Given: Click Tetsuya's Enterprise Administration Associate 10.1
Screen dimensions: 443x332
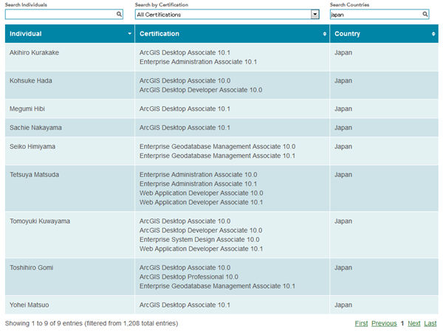Looking at the screenshot, I should click(198, 184).
